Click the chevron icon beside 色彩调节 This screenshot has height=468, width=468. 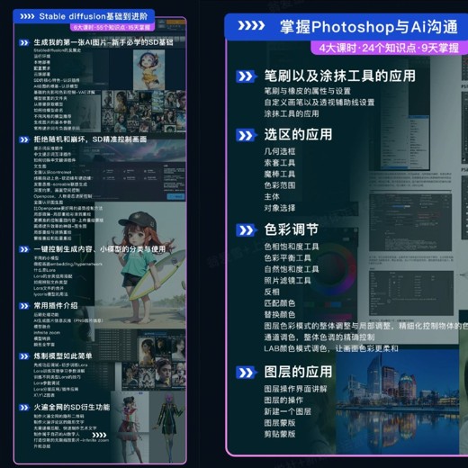[247, 230]
